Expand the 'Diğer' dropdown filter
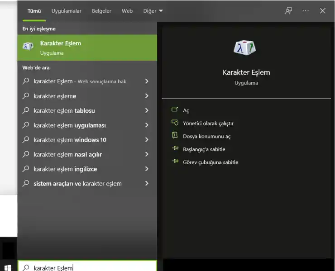Image resolution: width=335 pixels, height=271 pixels. pos(153,11)
